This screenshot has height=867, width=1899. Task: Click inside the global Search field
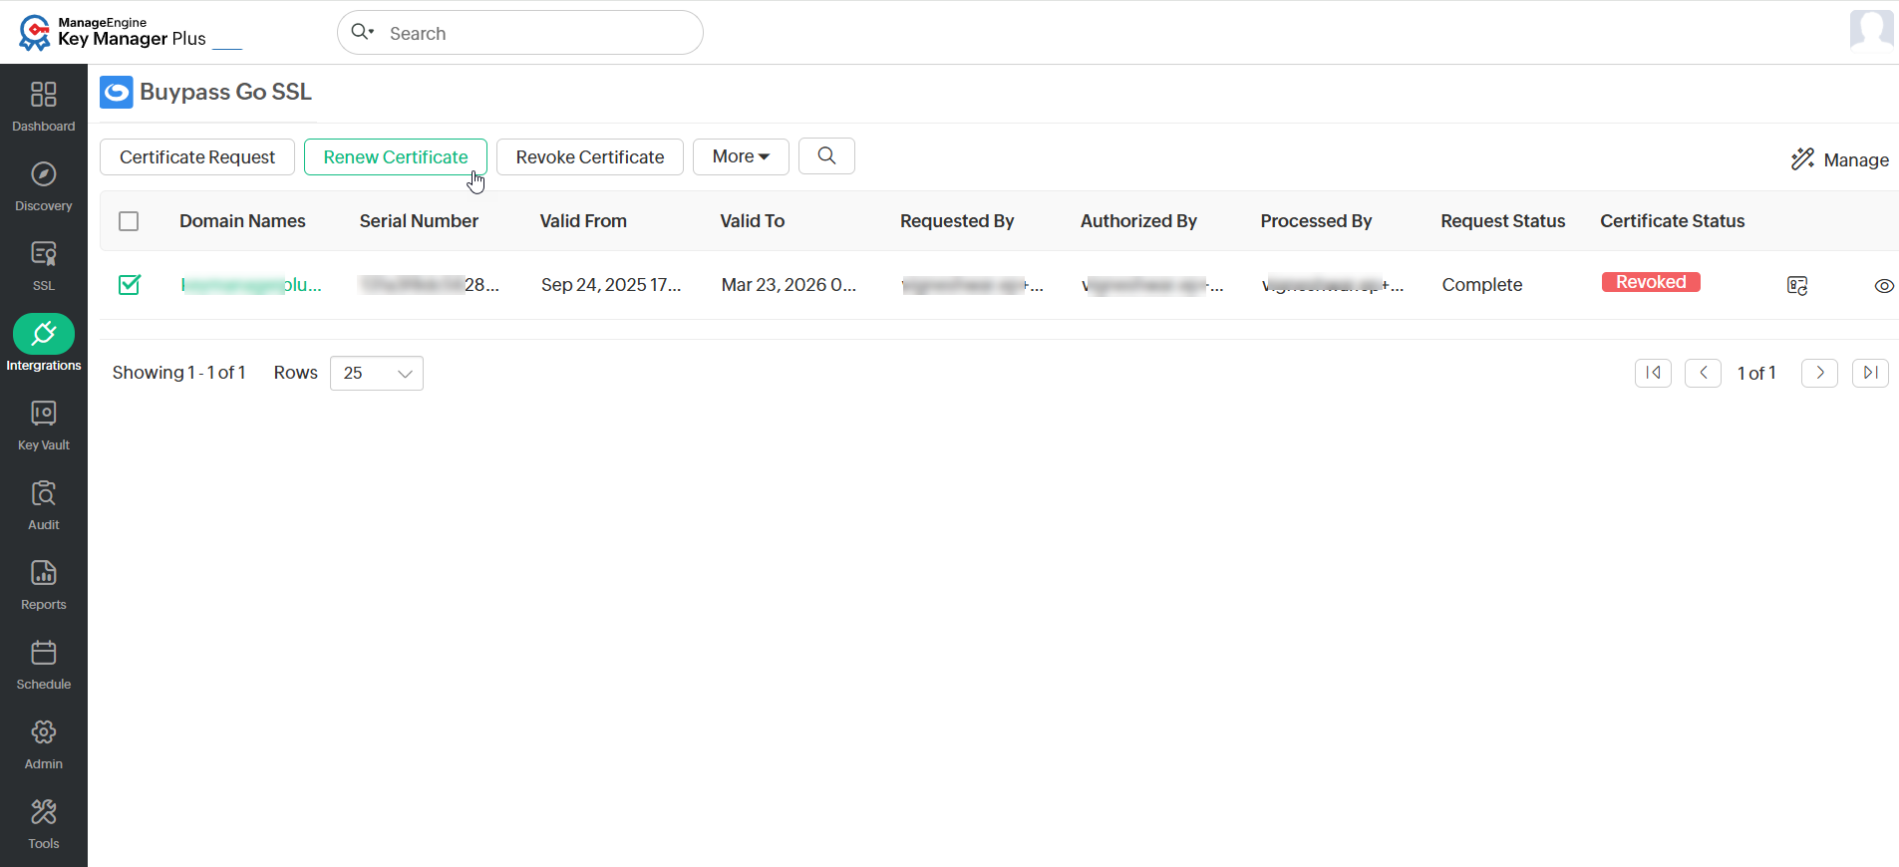click(520, 33)
